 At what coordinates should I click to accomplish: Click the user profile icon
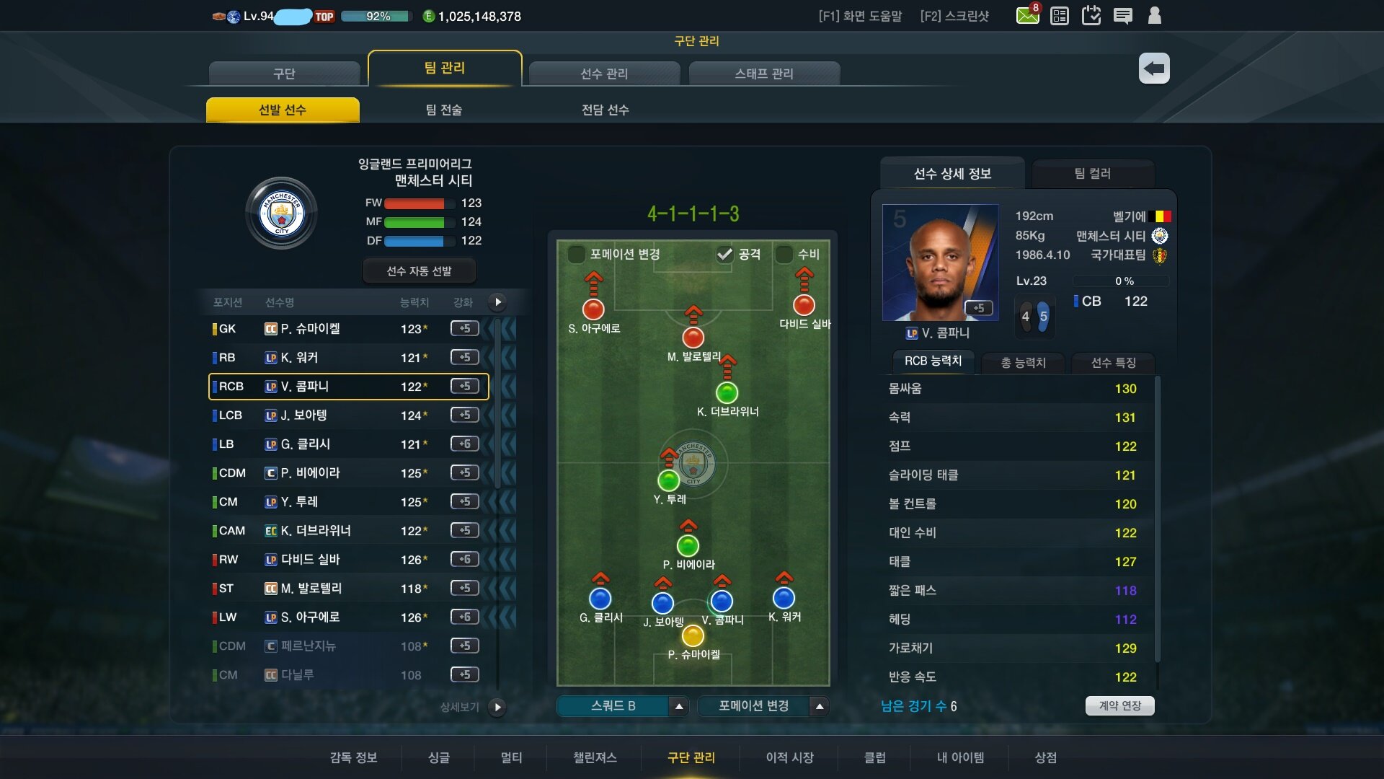1155,15
